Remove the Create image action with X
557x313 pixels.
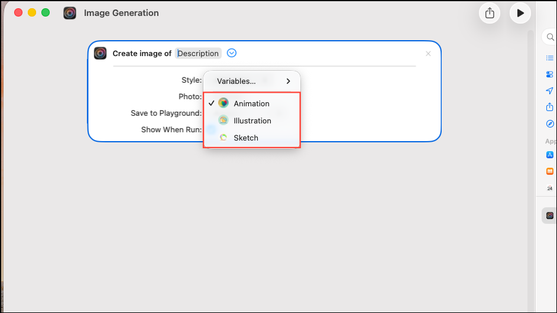[x=428, y=54]
